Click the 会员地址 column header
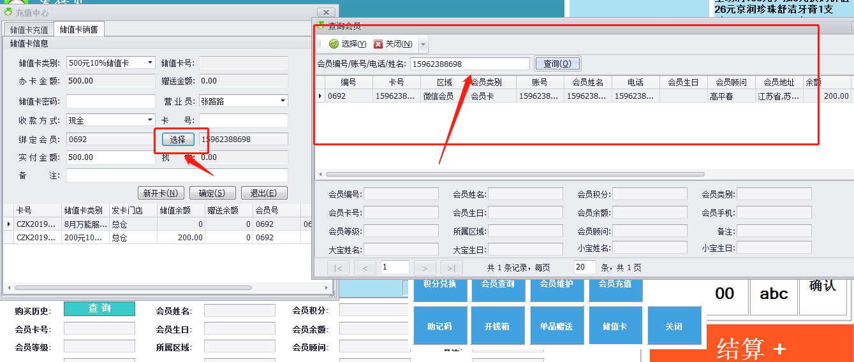Viewport: 854px width, 362px height. click(779, 83)
